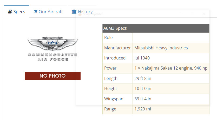The width and height of the screenshot is (217, 120).
Task: Switch to the History tab
Action: click(85, 12)
